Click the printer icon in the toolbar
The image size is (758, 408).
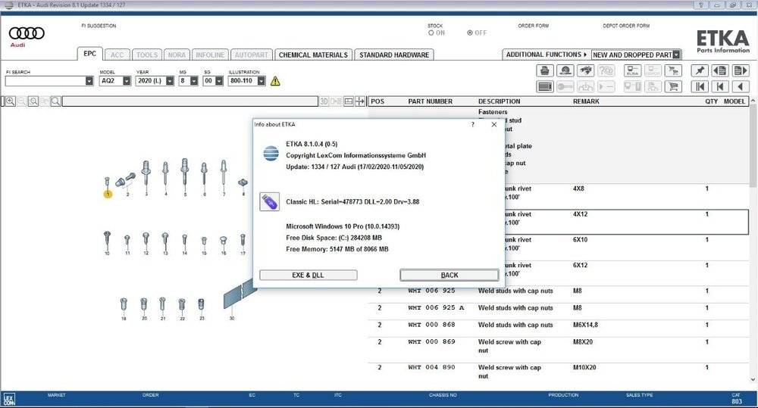(544, 70)
